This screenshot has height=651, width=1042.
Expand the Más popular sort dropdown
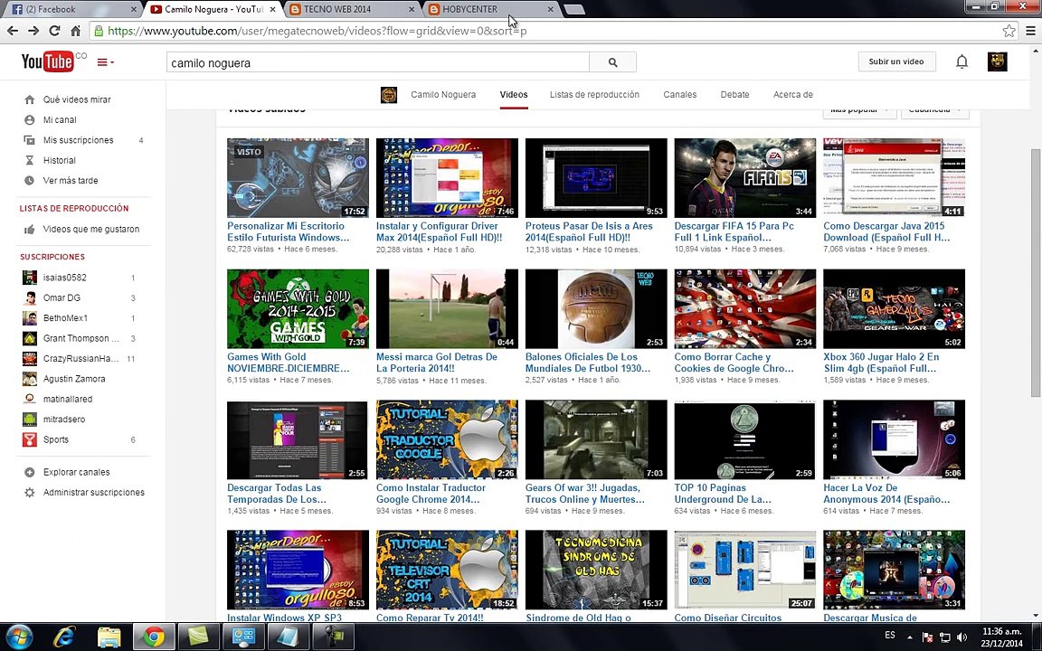pyautogui.click(x=859, y=110)
